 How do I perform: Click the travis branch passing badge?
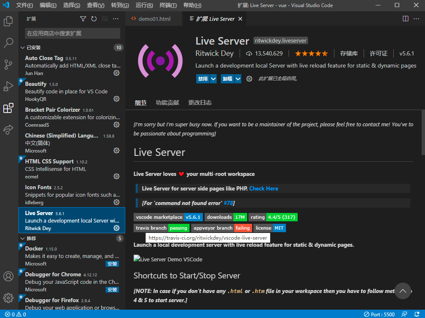tap(162, 228)
